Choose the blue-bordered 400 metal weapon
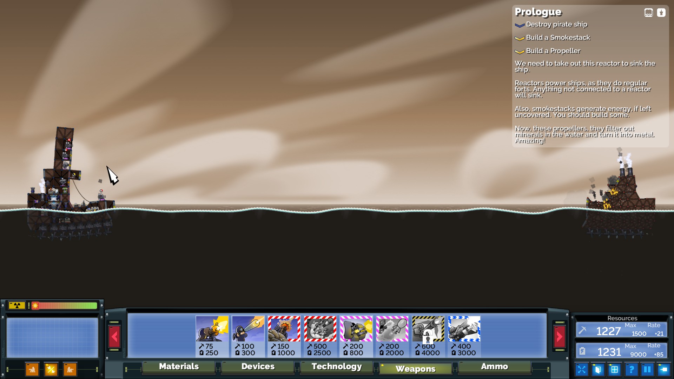Viewport: 674px width, 379px height. 464,336
